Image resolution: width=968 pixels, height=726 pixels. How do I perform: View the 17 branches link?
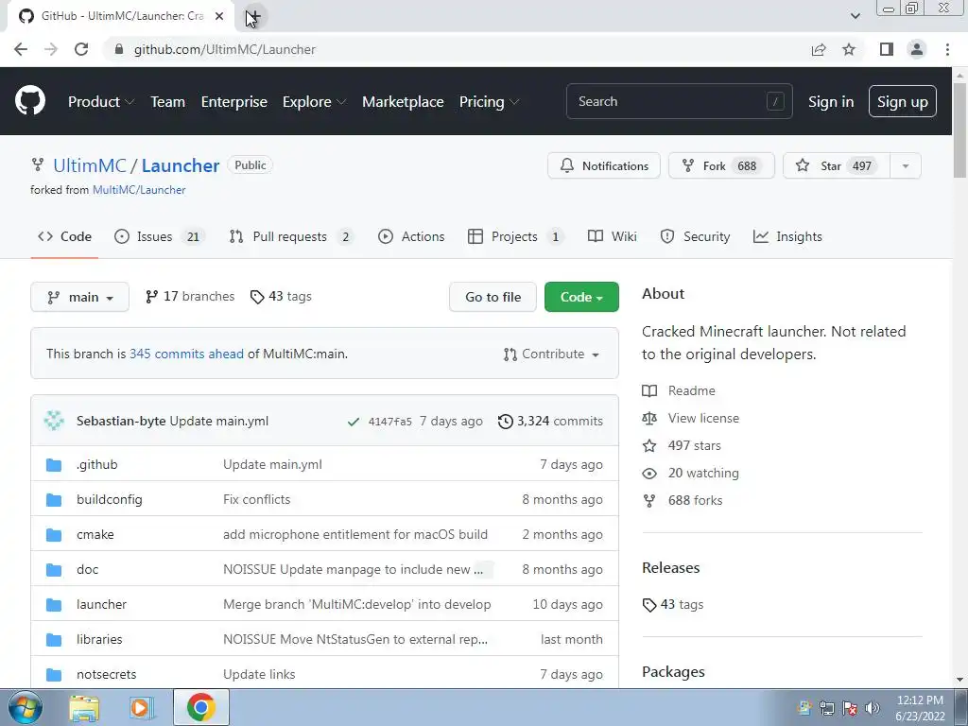[190, 296]
